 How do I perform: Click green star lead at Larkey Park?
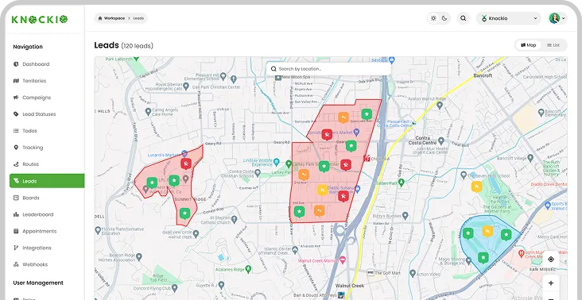[x=324, y=167]
